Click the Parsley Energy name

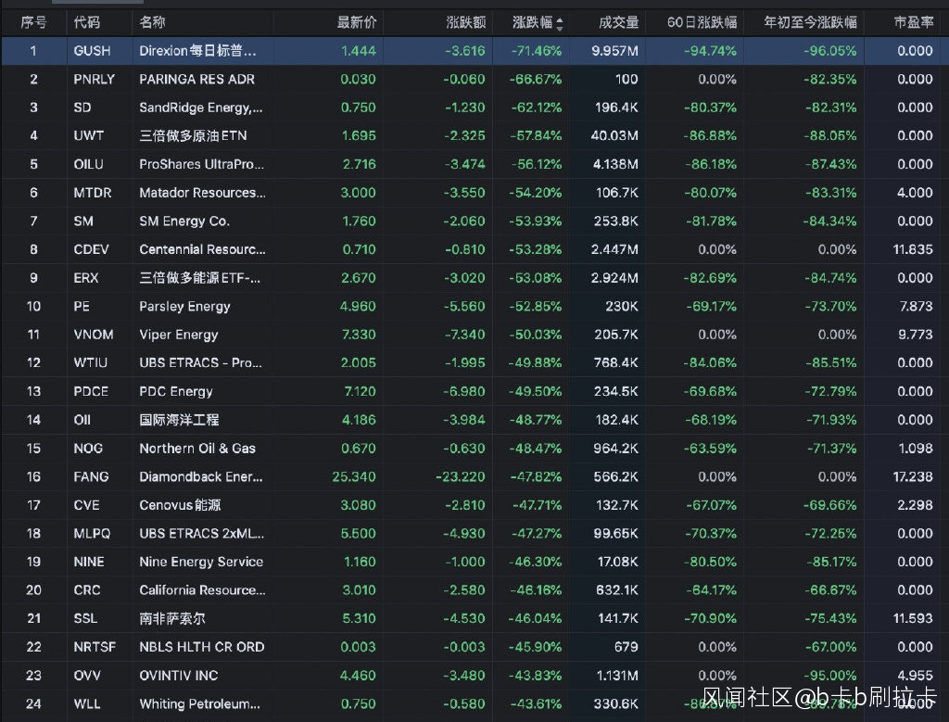184,306
